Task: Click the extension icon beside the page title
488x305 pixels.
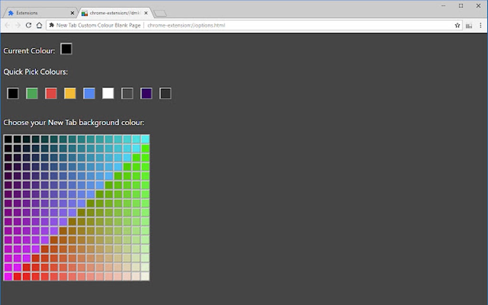Action: click(52, 25)
